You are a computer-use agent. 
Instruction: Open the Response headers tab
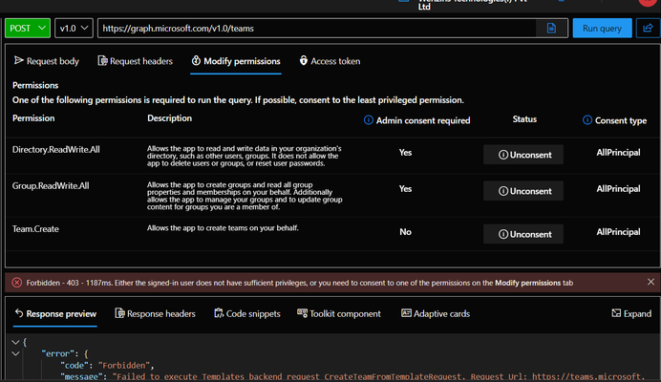[x=155, y=313]
